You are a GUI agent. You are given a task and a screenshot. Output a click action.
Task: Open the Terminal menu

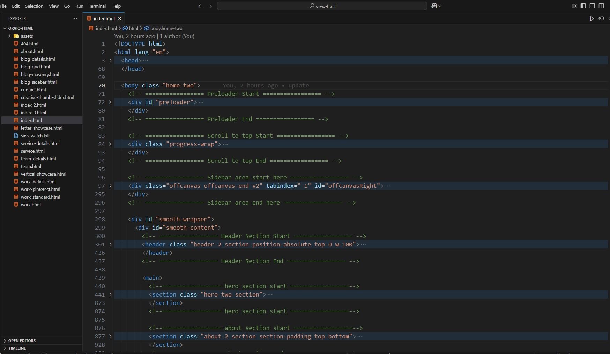(x=97, y=6)
